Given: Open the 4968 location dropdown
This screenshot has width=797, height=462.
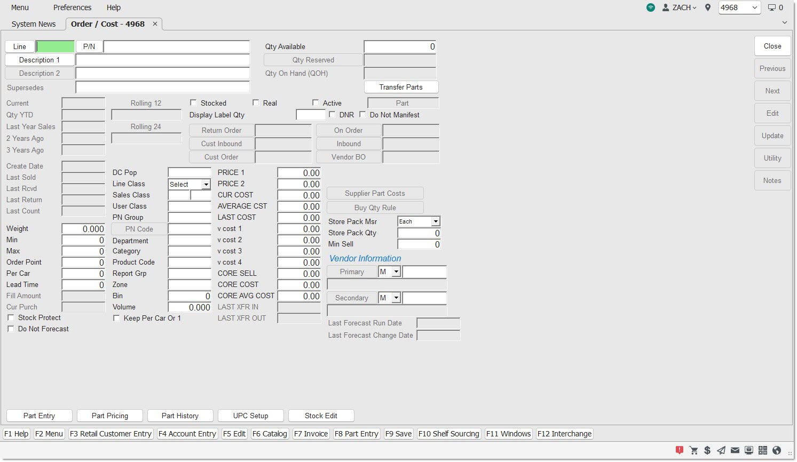Looking at the screenshot, I should click(x=739, y=7).
